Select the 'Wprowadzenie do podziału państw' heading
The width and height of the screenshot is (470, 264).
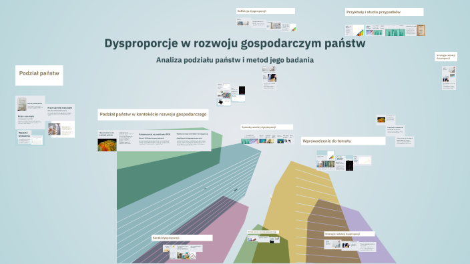107,134
